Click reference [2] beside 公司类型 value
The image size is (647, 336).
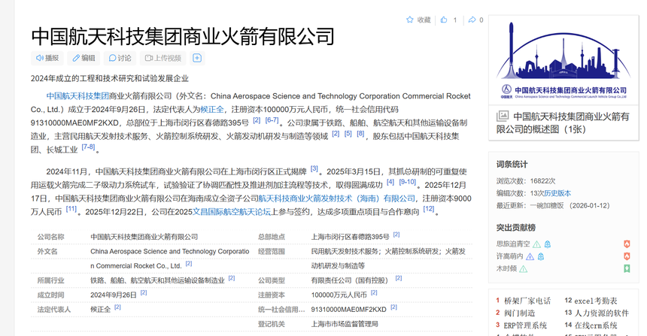click(x=398, y=278)
